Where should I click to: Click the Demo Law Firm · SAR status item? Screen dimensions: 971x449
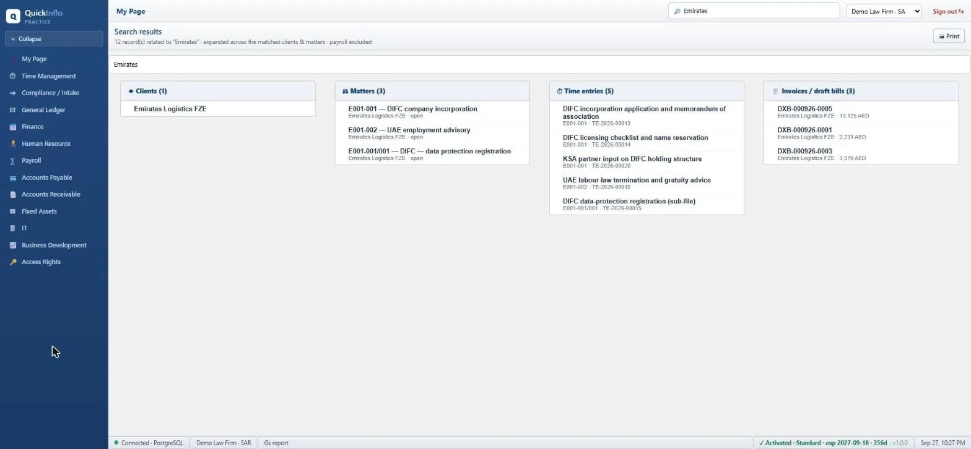coord(224,443)
